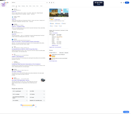Open the Videos search tab
The height and width of the screenshot is (114, 131).
[x=30, y=6]
